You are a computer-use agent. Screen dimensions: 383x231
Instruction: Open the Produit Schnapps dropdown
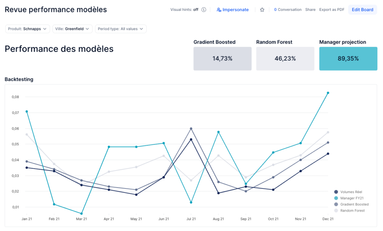28,29
